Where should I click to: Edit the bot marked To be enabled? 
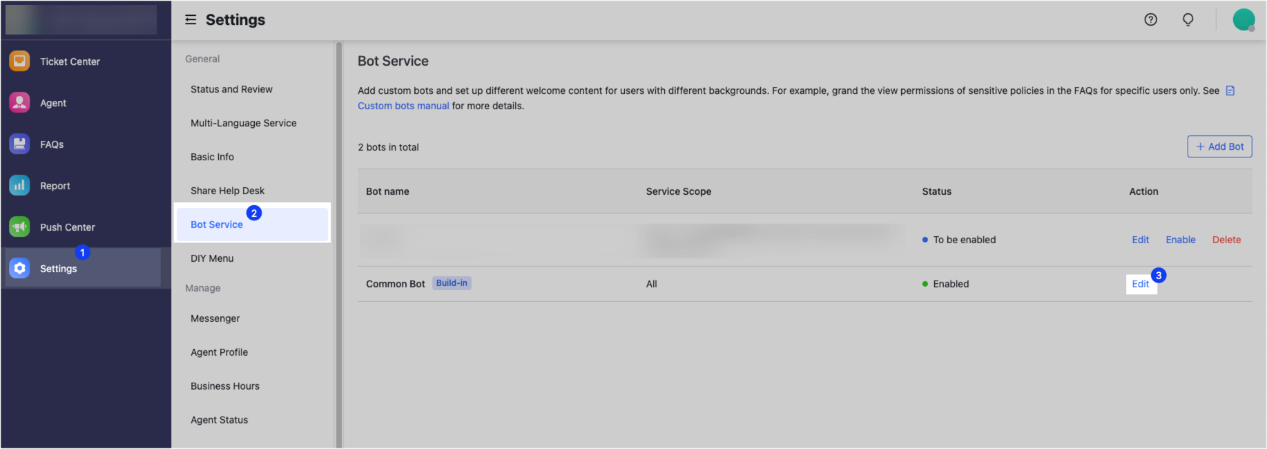[x=1140, y=240]
